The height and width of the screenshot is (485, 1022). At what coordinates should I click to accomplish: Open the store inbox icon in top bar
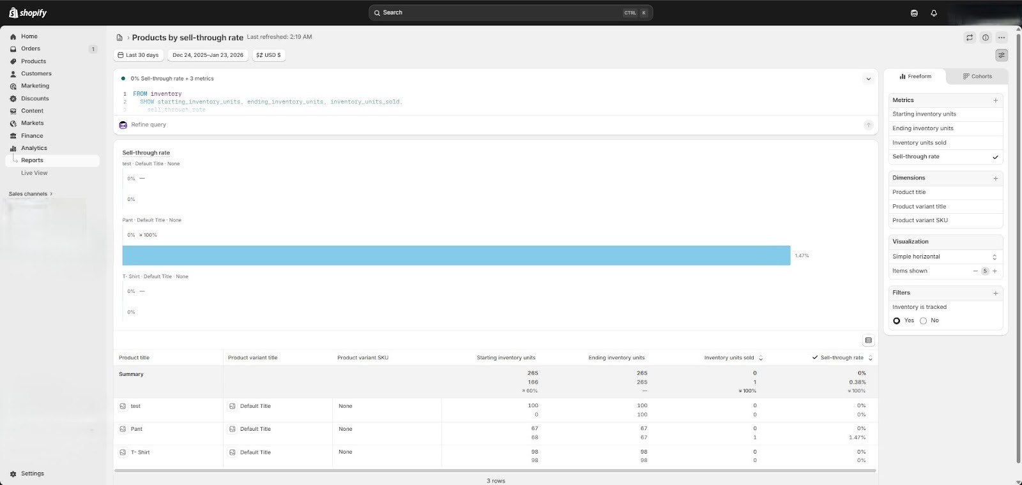click(x=914, y=13)
